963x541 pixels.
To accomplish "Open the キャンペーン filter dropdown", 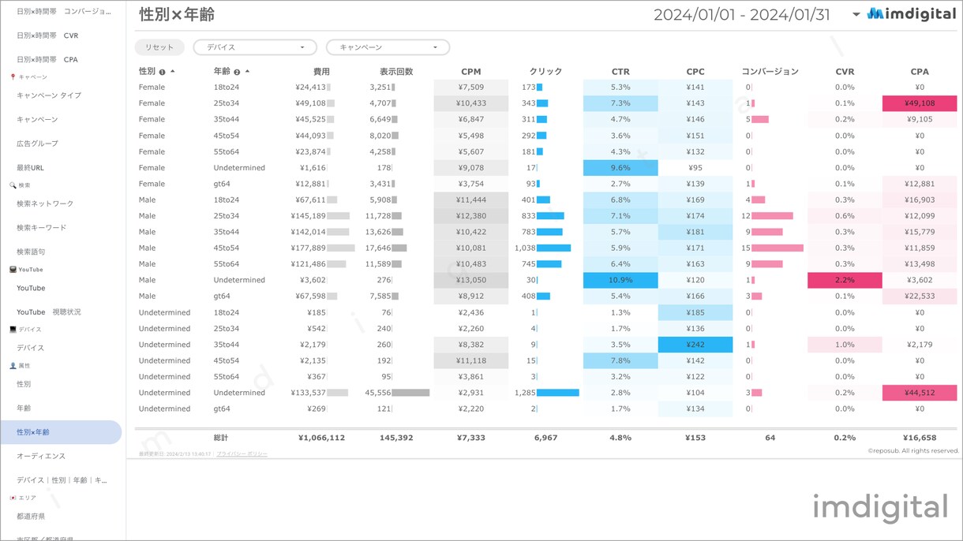I will coord(388,47).
